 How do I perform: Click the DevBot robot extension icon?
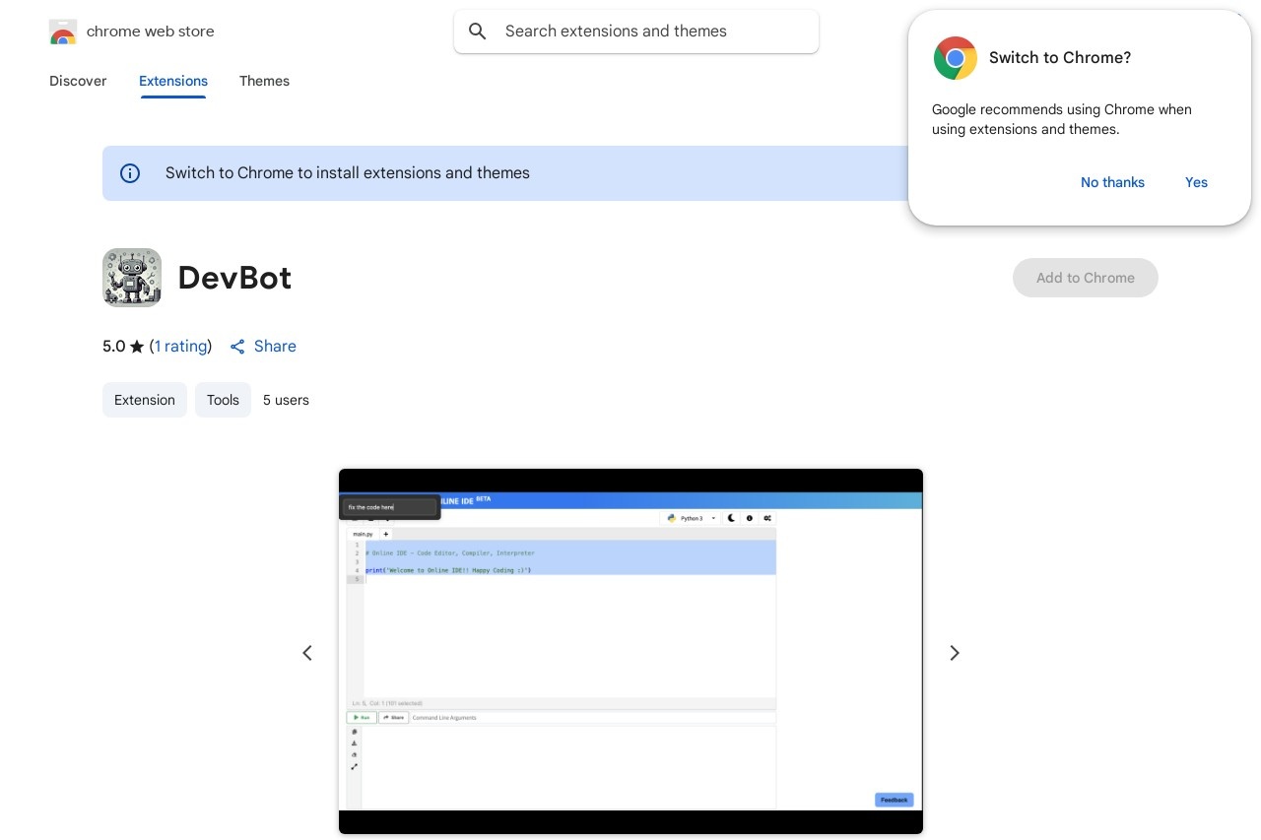[x=132, y=278]
